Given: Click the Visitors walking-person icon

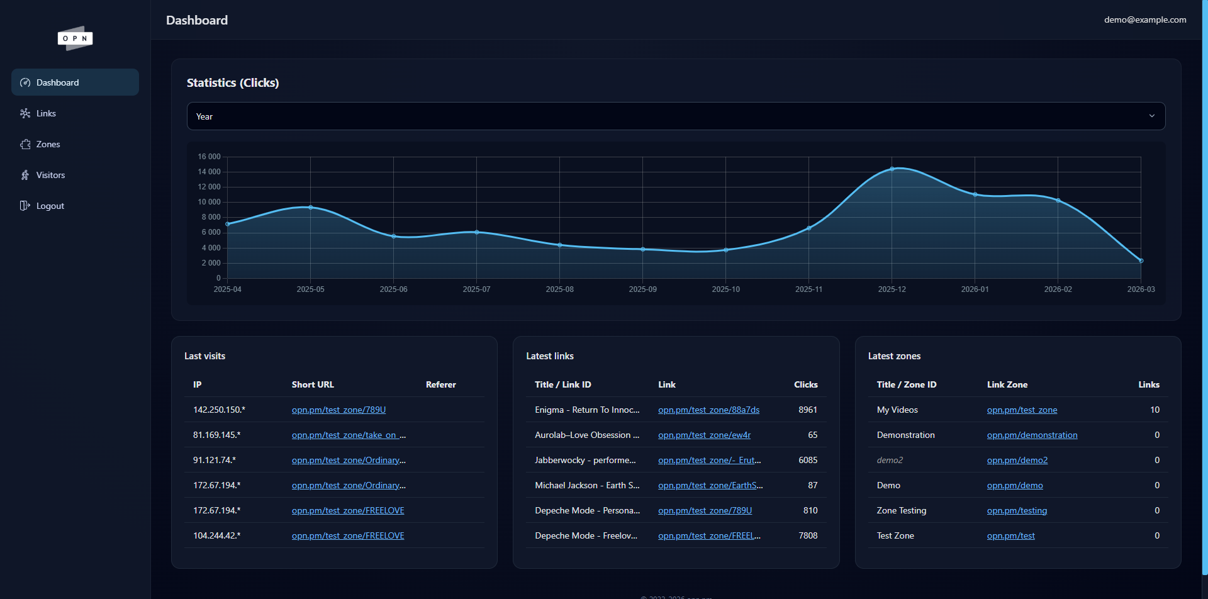Looking at the screenshot, I should click(25, 175).
